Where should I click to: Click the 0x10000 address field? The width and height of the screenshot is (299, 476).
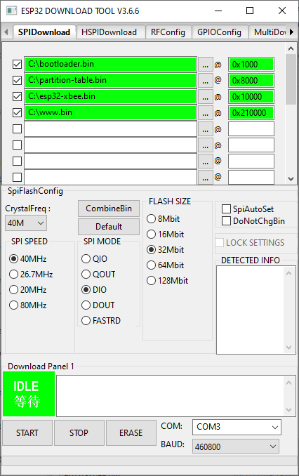251,97
